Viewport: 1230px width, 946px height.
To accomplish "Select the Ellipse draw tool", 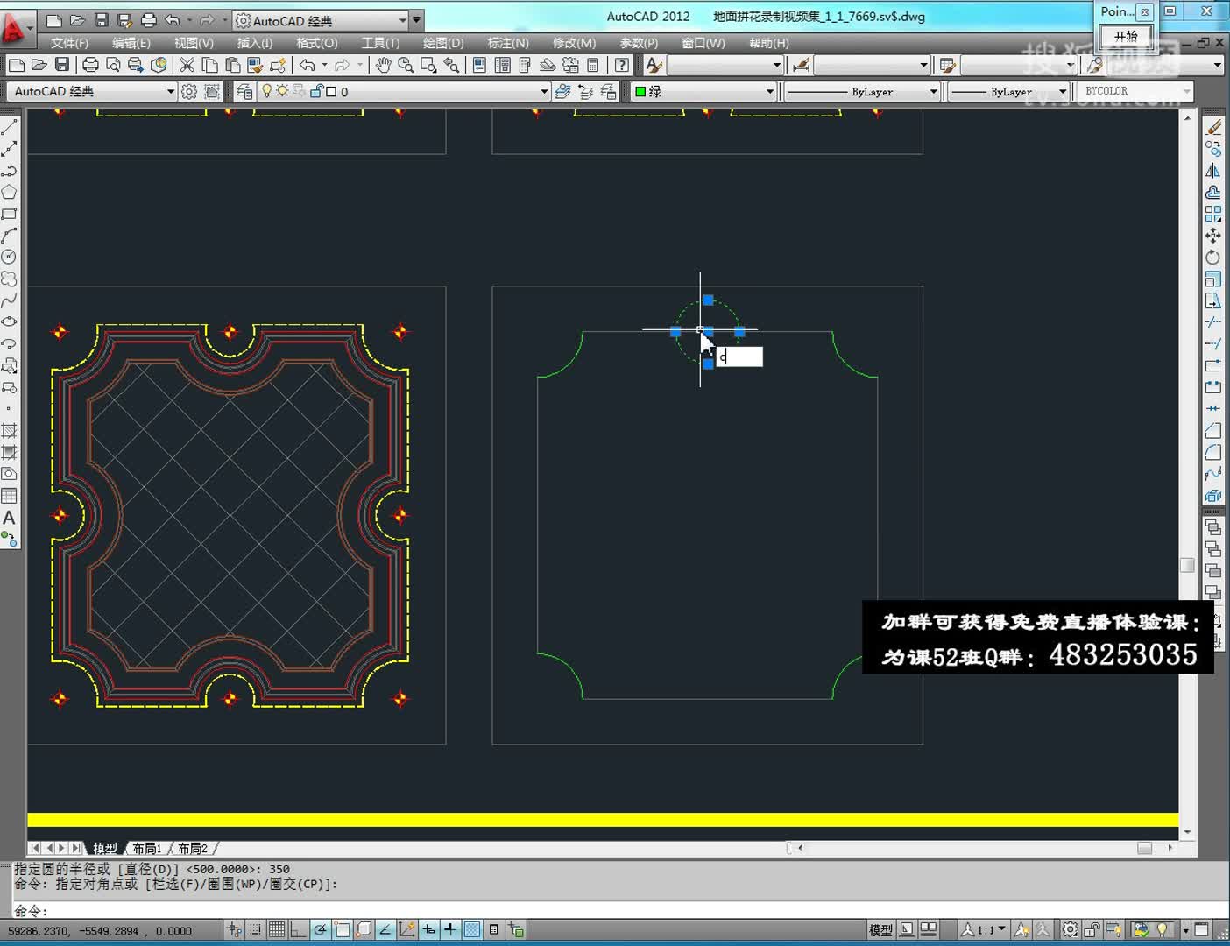I will (x=10, y=321).
